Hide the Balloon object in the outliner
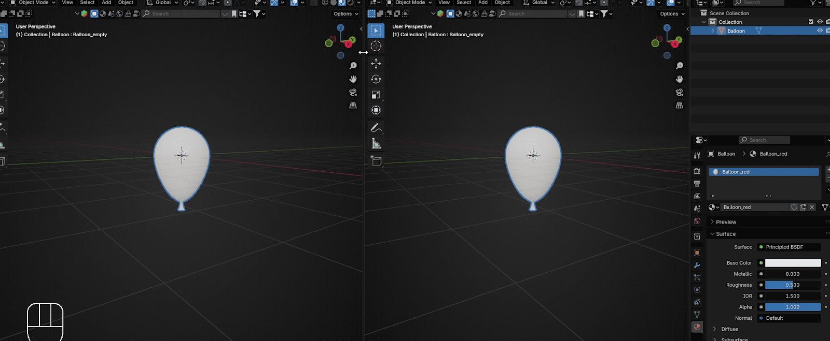The height and width of the screenshot is (341, 830). (x=820, y=31)
